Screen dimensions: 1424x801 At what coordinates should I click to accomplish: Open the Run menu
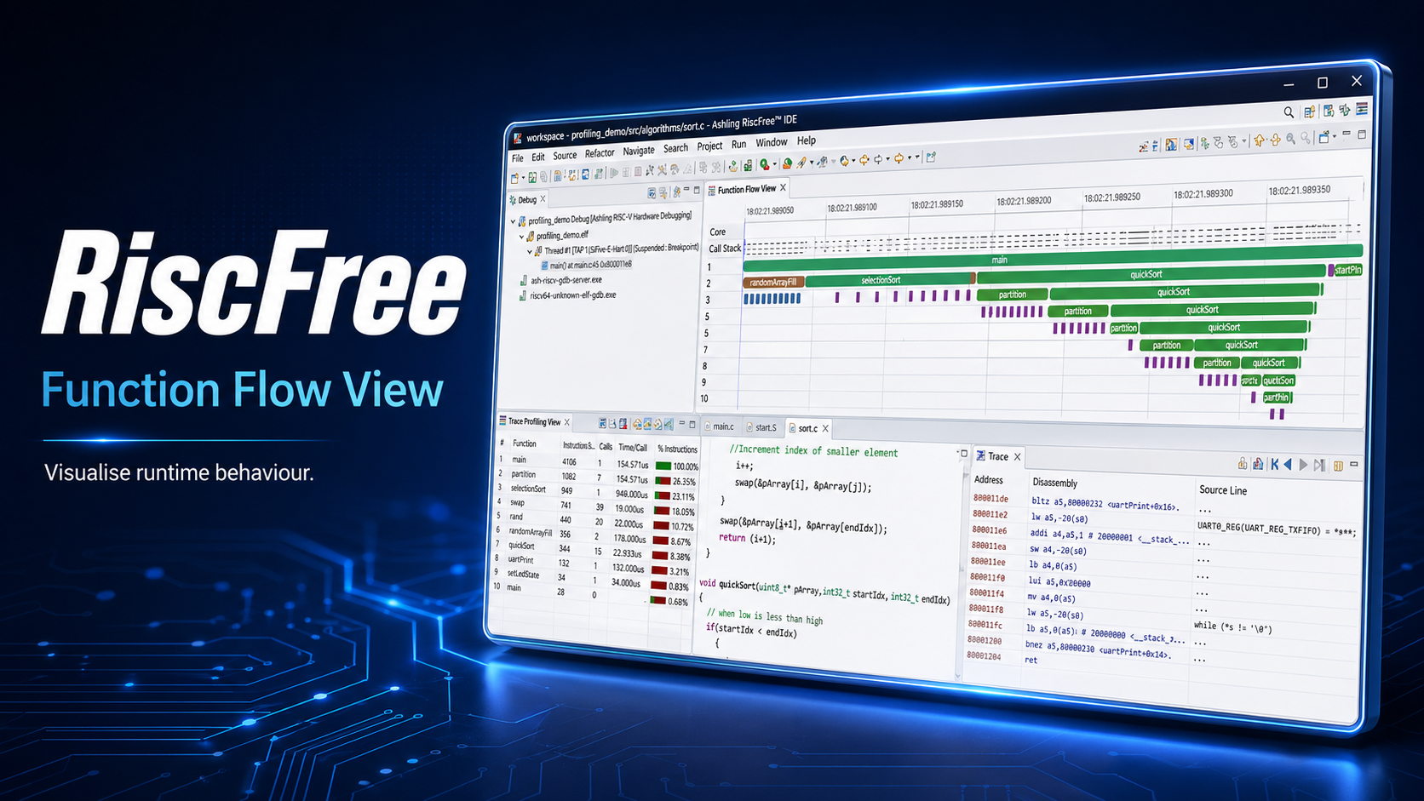(738, 145)
